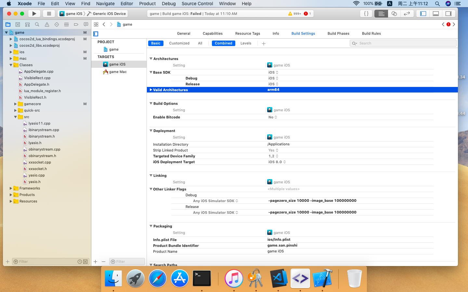
Task: Switch to the Resource Tags tab
Action: click(x=248, y=33)
